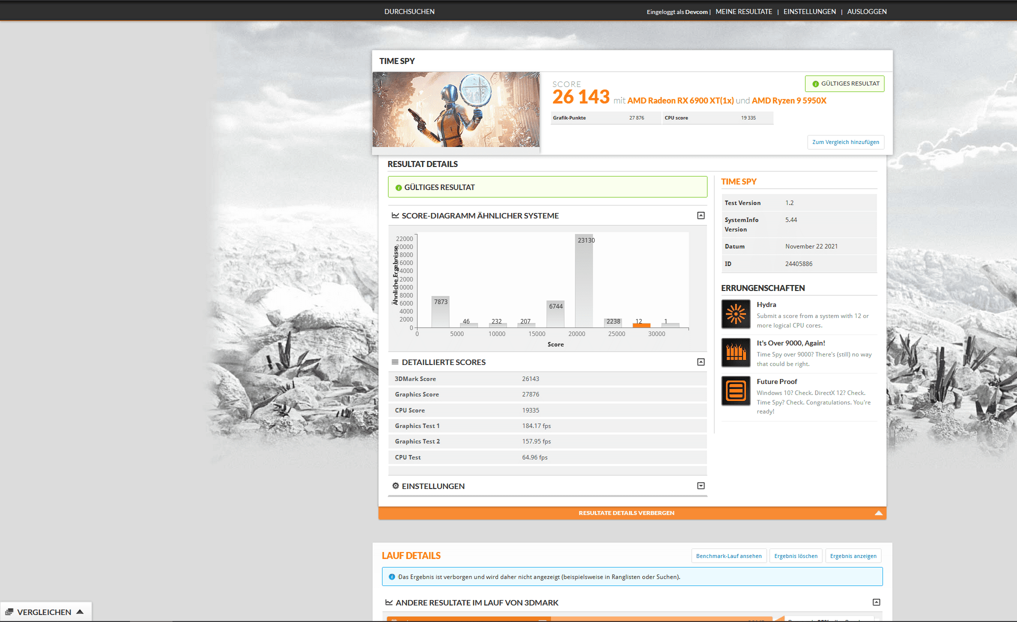Click the 6744 bar in score chart

click(555, 314)
